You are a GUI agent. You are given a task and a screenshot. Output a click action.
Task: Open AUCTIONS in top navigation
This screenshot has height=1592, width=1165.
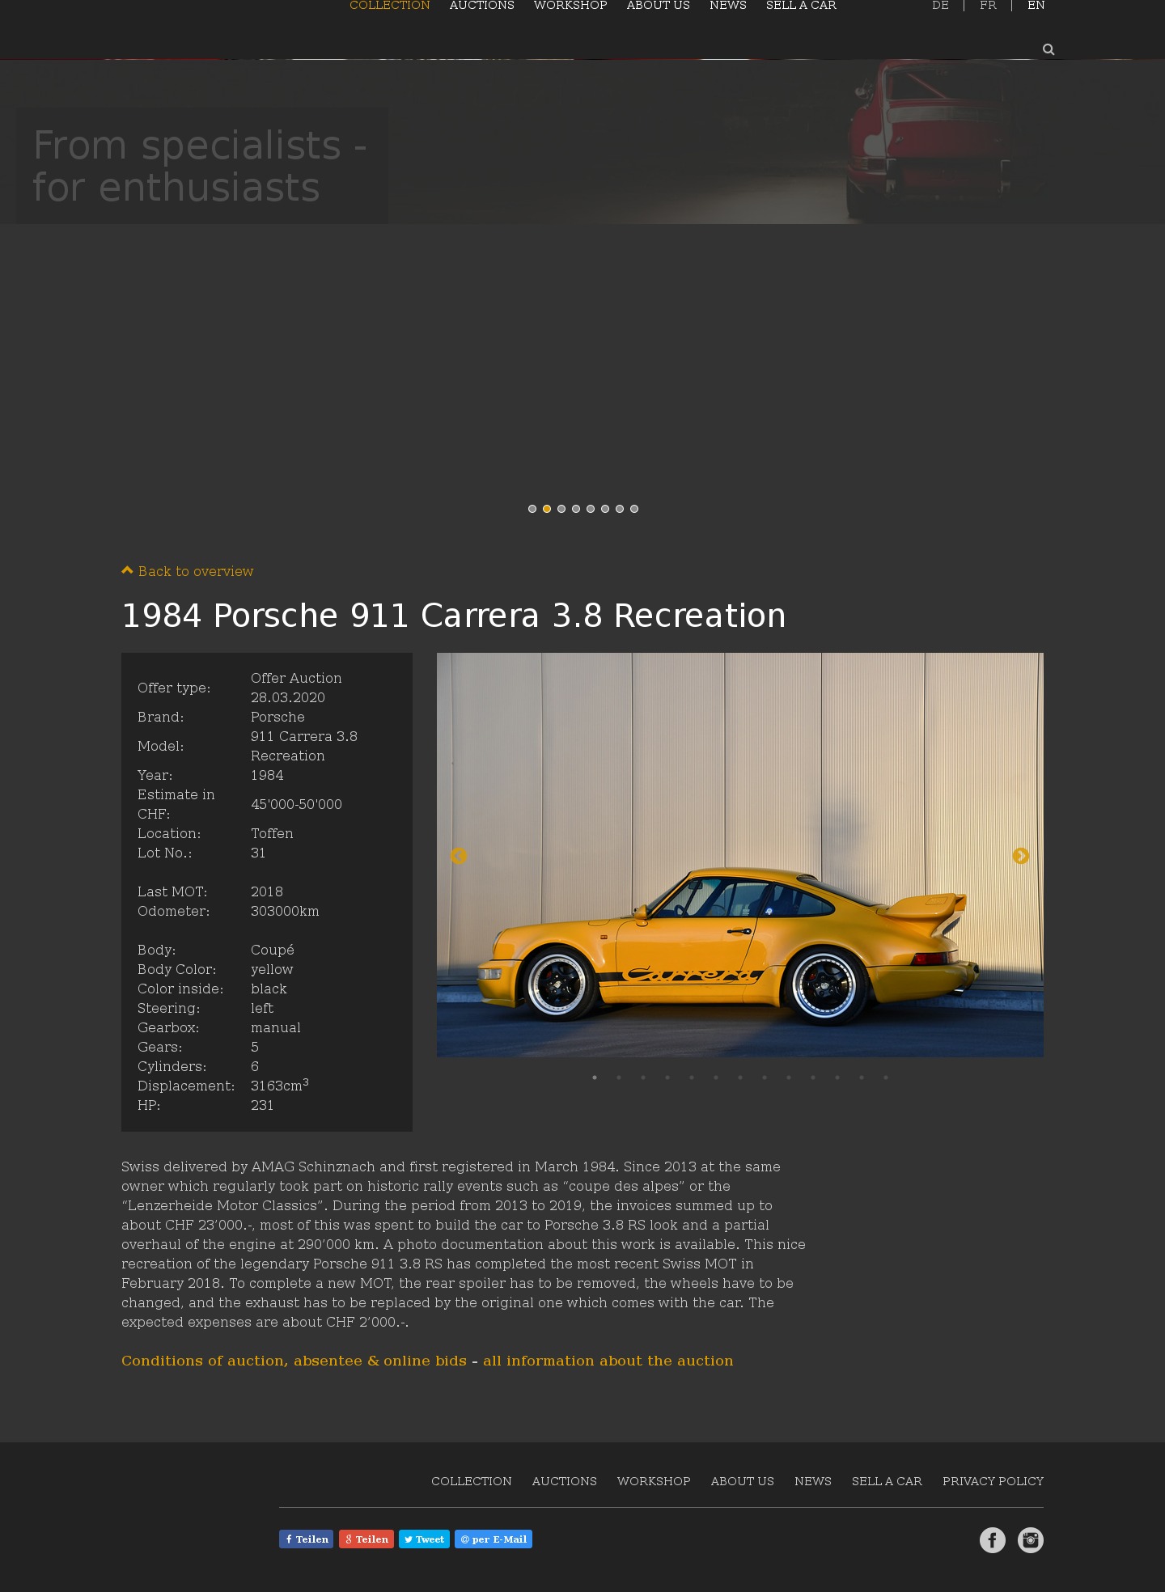pos(482,6)
